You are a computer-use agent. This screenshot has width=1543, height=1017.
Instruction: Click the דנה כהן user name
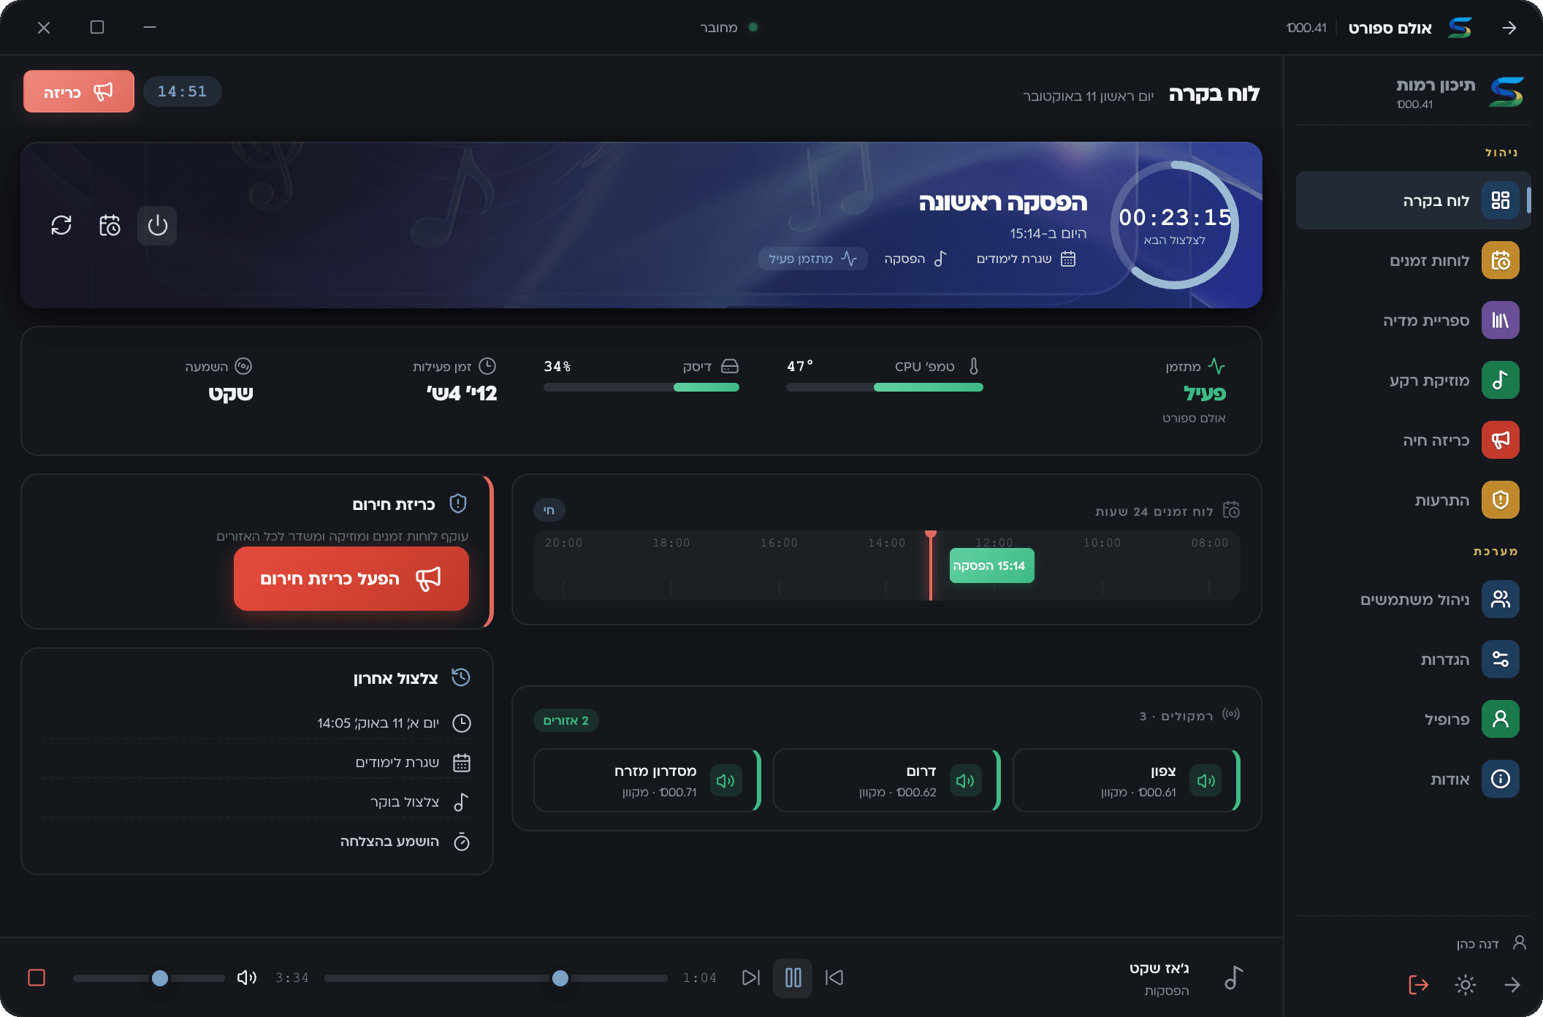pyautogui.click(x=1477, y=944)
